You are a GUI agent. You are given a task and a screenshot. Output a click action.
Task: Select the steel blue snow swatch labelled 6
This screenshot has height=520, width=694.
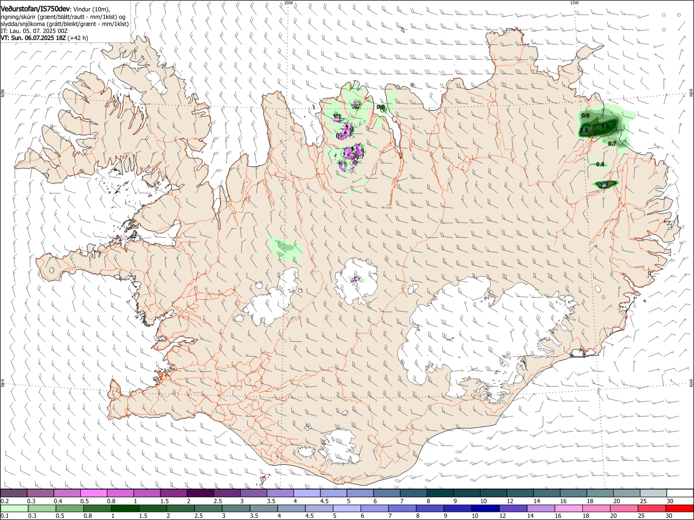point(387,493)
